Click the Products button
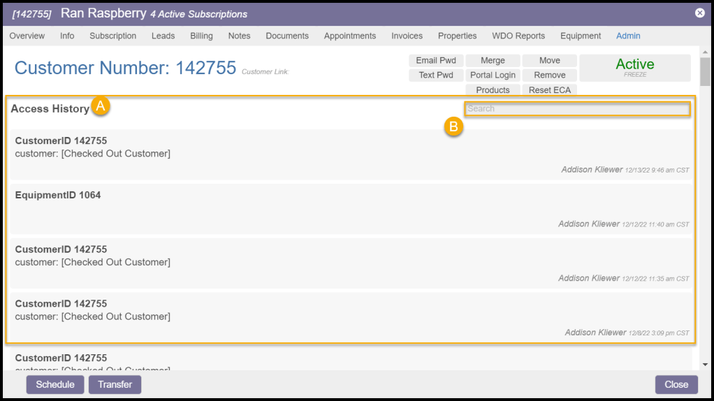714x401 pixels. pos(493,90)
